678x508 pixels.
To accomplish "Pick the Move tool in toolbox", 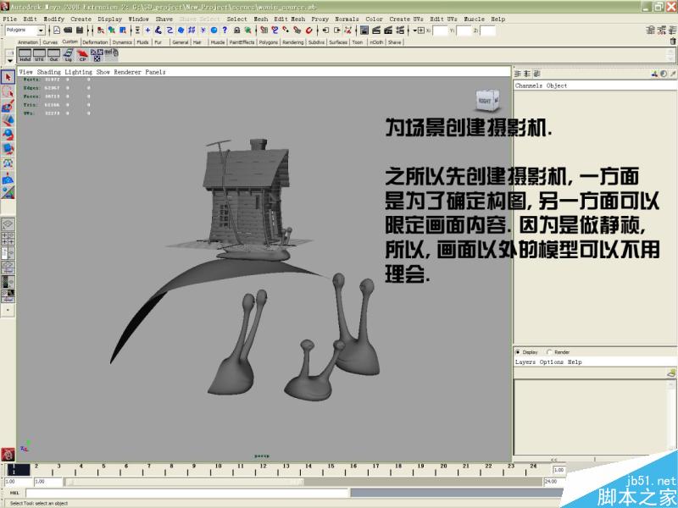I will 8,120.
